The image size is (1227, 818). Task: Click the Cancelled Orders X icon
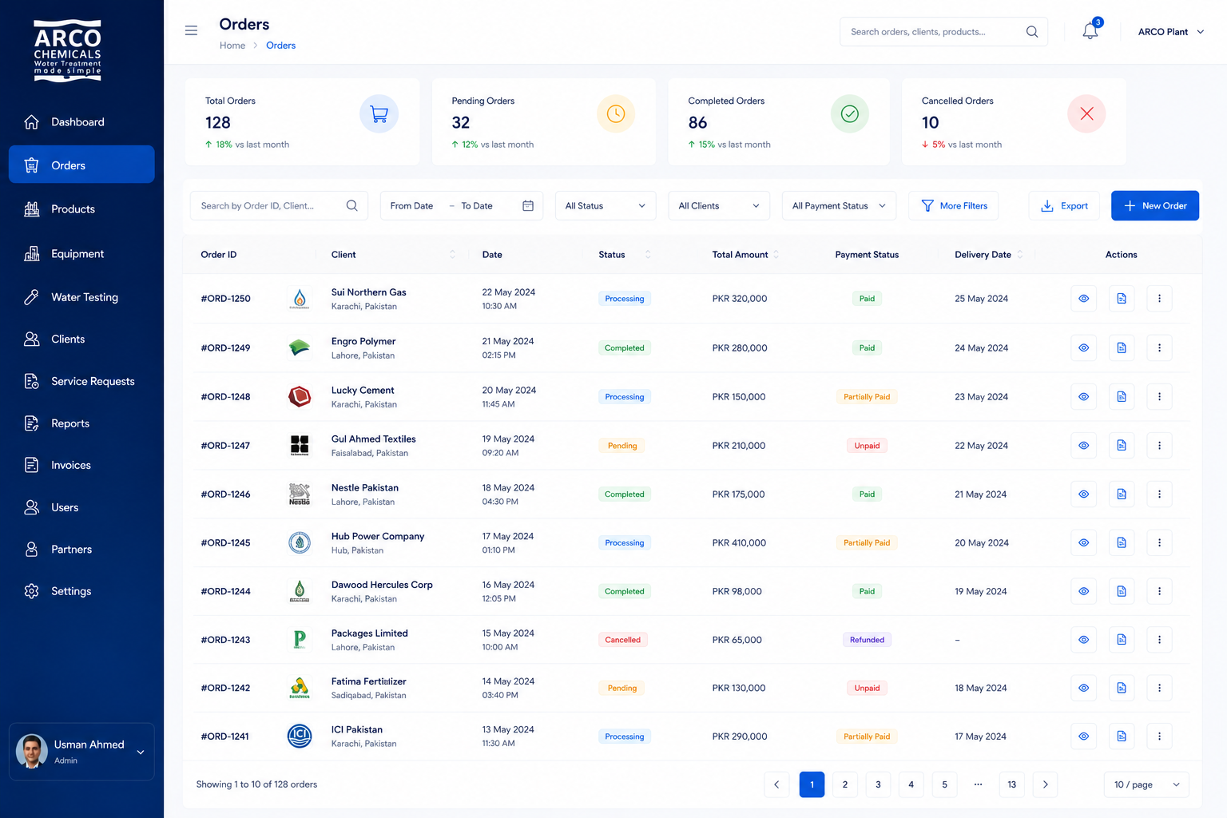[1086, 114]
